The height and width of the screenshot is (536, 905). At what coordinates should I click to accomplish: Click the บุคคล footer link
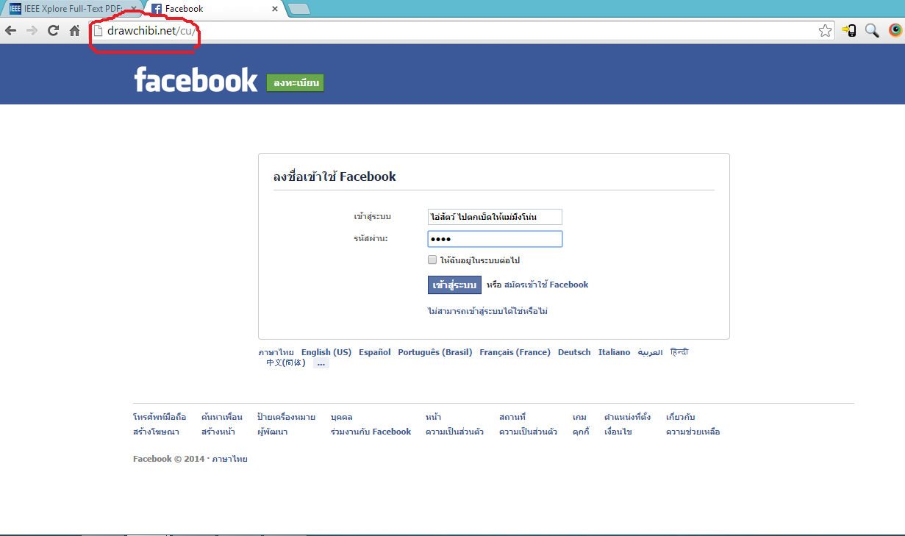pos(341,417)
